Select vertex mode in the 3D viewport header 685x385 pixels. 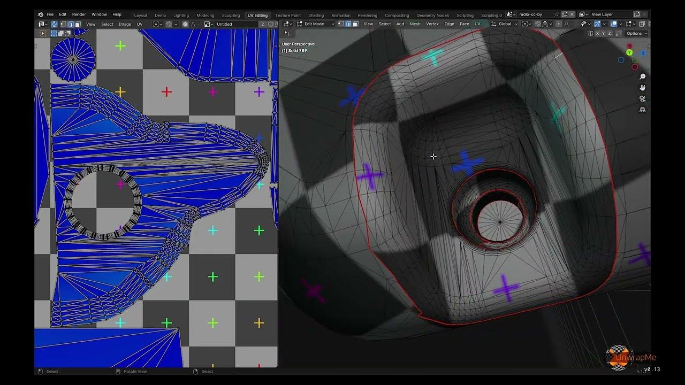341,24
